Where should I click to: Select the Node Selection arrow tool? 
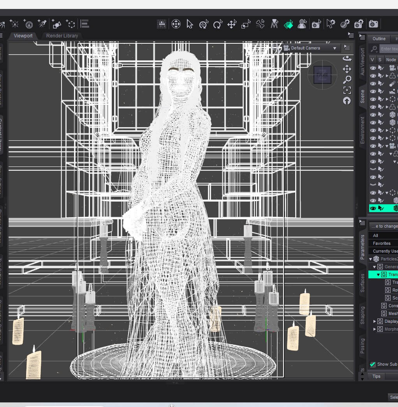tap(190, 24)
